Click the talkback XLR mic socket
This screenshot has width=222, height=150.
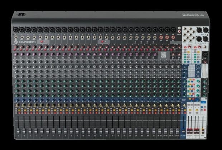click(205, 54)
